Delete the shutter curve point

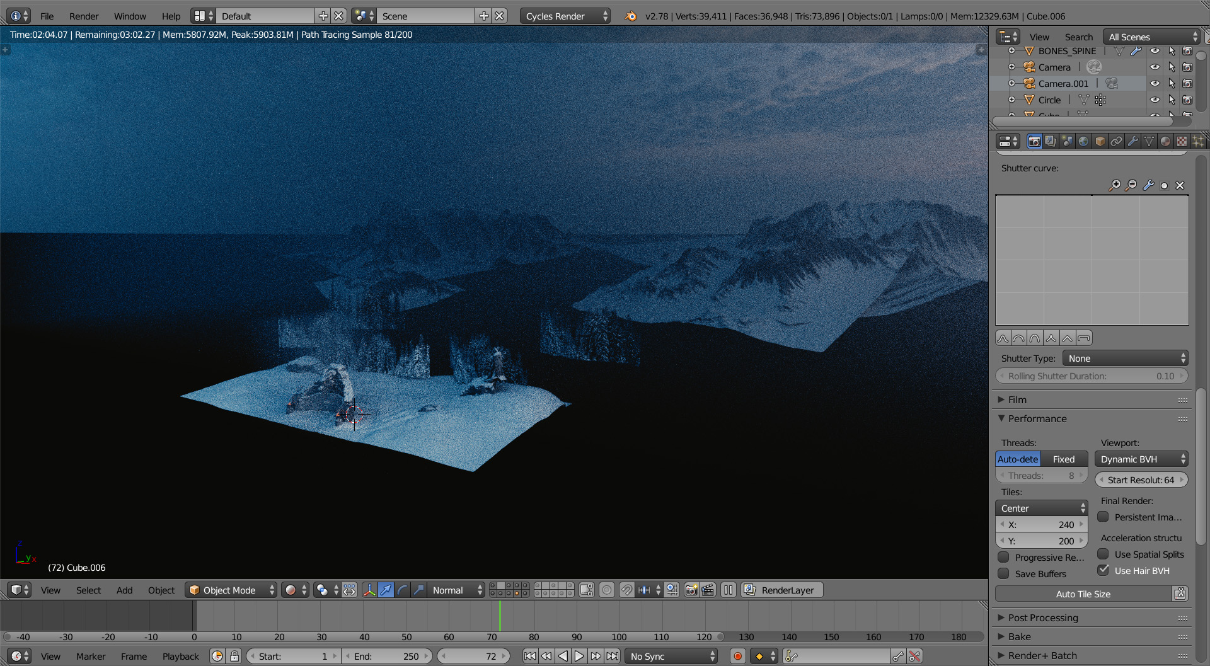point(1180,185)
